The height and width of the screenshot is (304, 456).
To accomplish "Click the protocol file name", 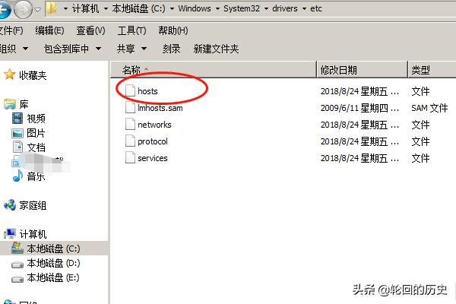I will click(x=153, y=141).
